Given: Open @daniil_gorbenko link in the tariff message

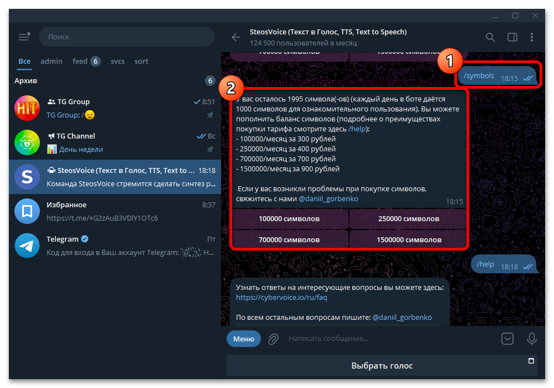Looking at the screenshot, I should tap(328, 198).
